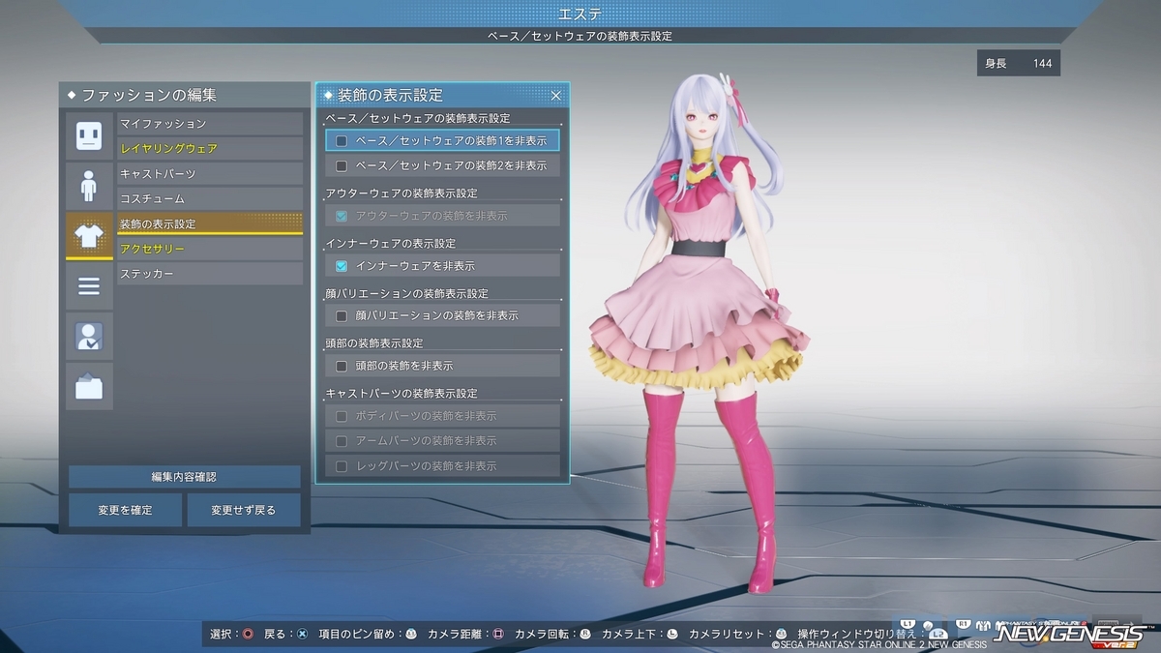The image size is (1161, 653).
Task: Open the body figure icon category
Action: (x=89, y=186)
